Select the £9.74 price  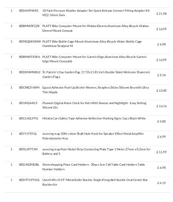[161, 75]
